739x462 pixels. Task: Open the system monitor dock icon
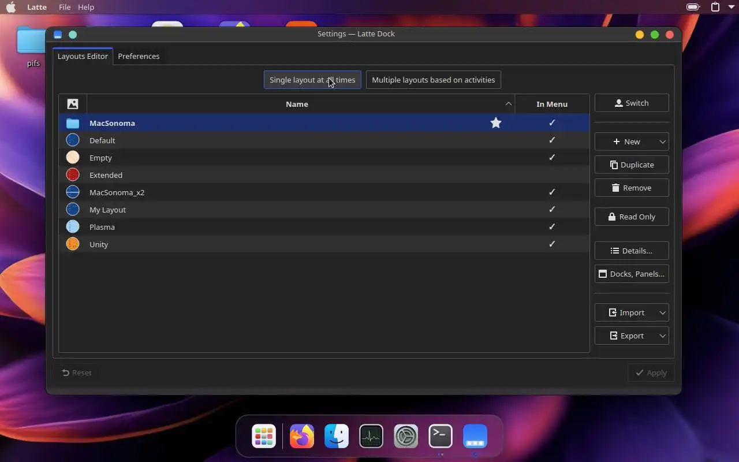click(x=371, y=436)
